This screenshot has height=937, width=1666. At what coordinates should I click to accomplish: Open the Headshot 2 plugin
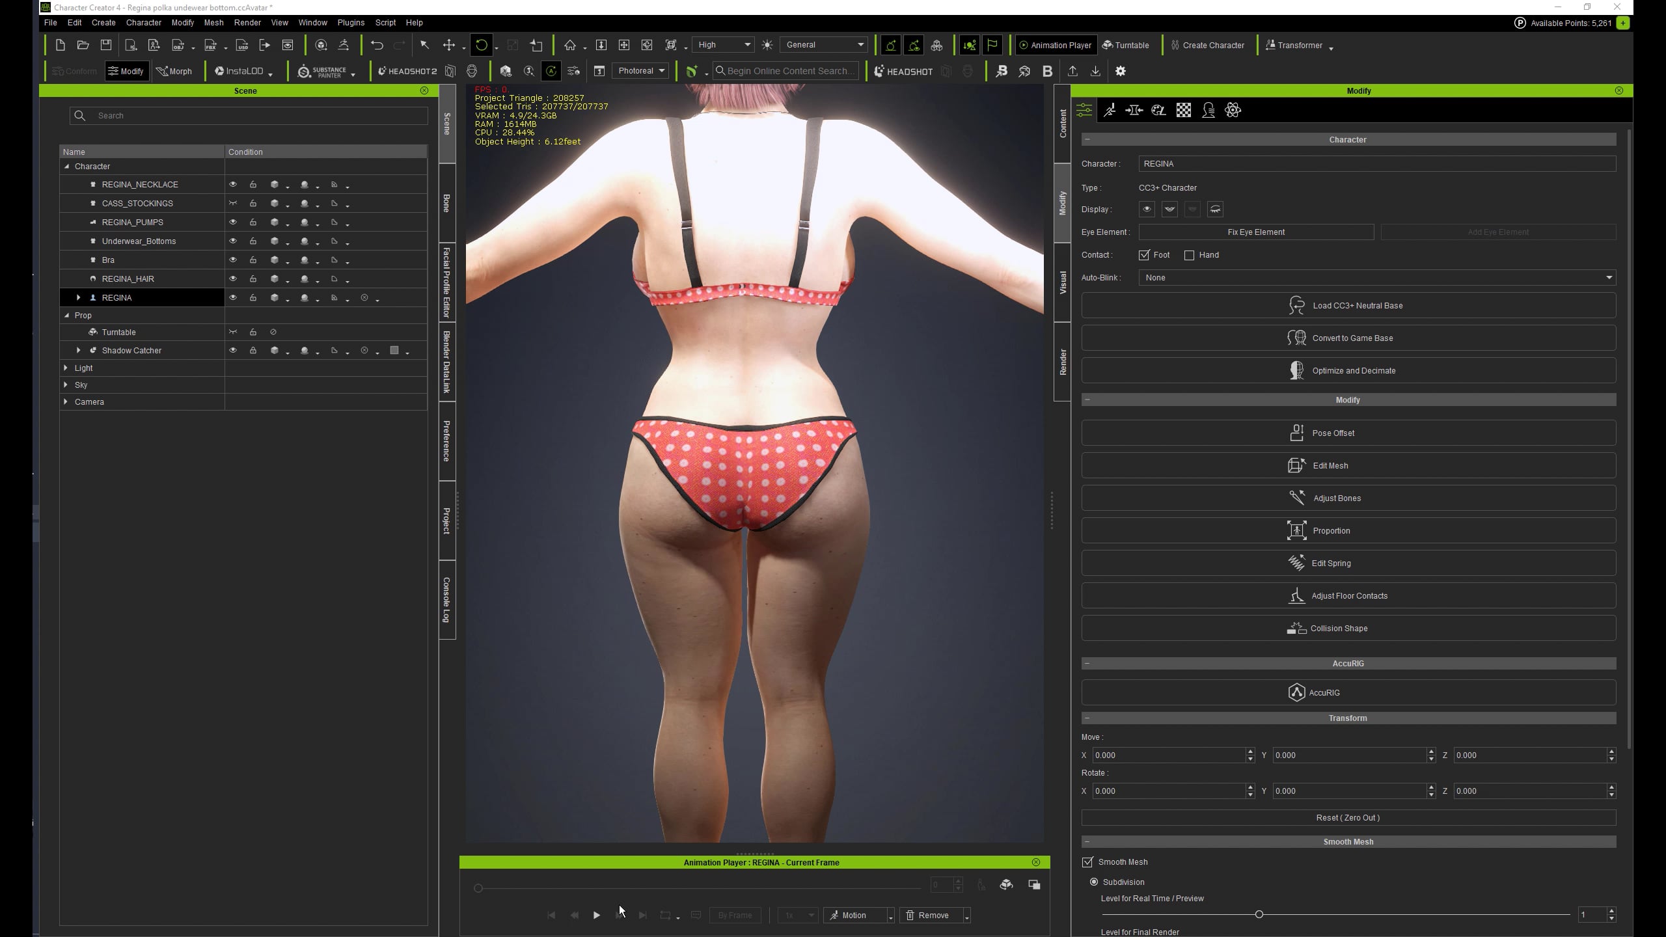[x=407, y=71]
